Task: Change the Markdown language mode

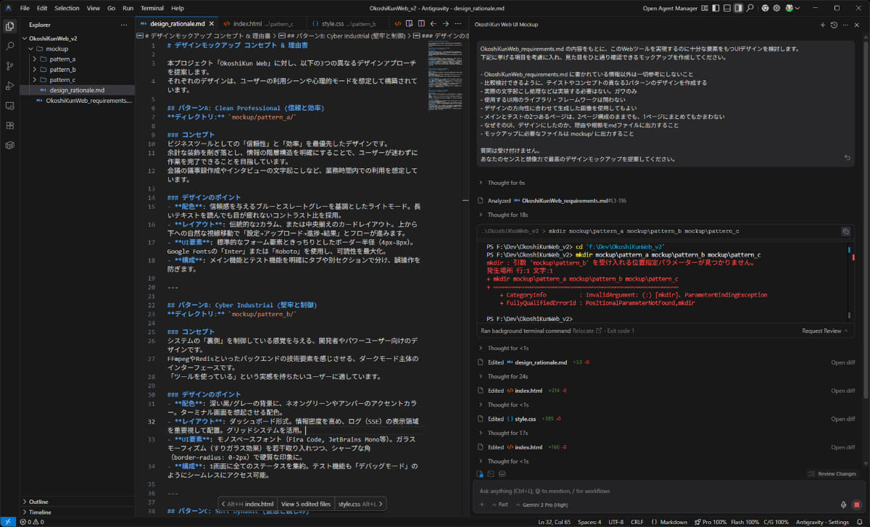Action: click(674, 522)
